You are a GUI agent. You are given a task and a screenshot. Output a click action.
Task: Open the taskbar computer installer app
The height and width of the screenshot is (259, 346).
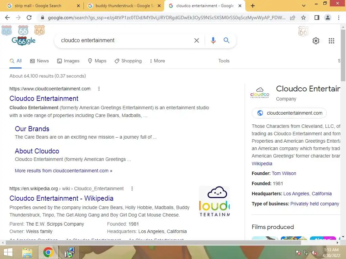(70, 252)
